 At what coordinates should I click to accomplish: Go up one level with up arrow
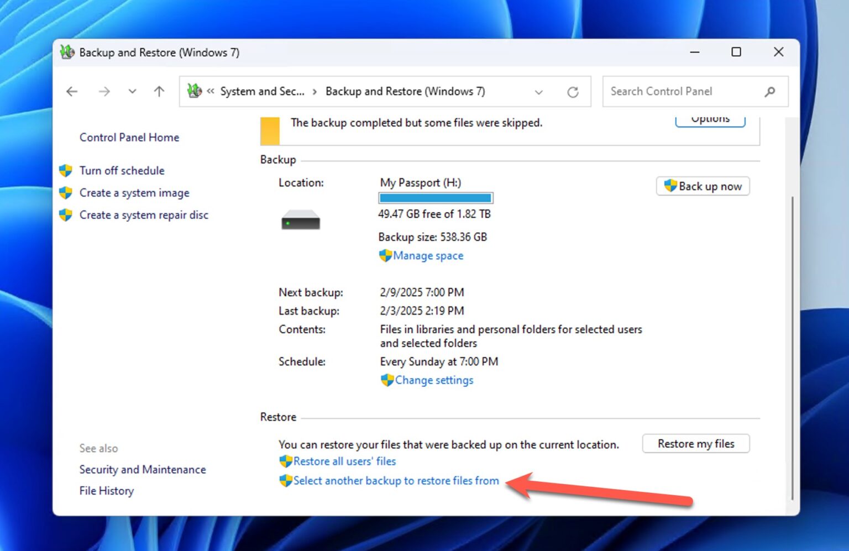coord(159,91)
